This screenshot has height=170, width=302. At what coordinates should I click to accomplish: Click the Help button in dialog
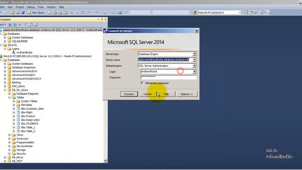(167, 94)
